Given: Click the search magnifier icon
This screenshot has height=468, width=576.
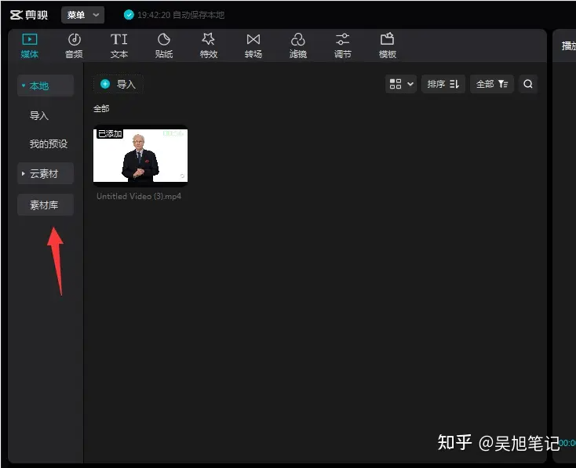Looking at the screenshot, I should [x=528, y=84].
